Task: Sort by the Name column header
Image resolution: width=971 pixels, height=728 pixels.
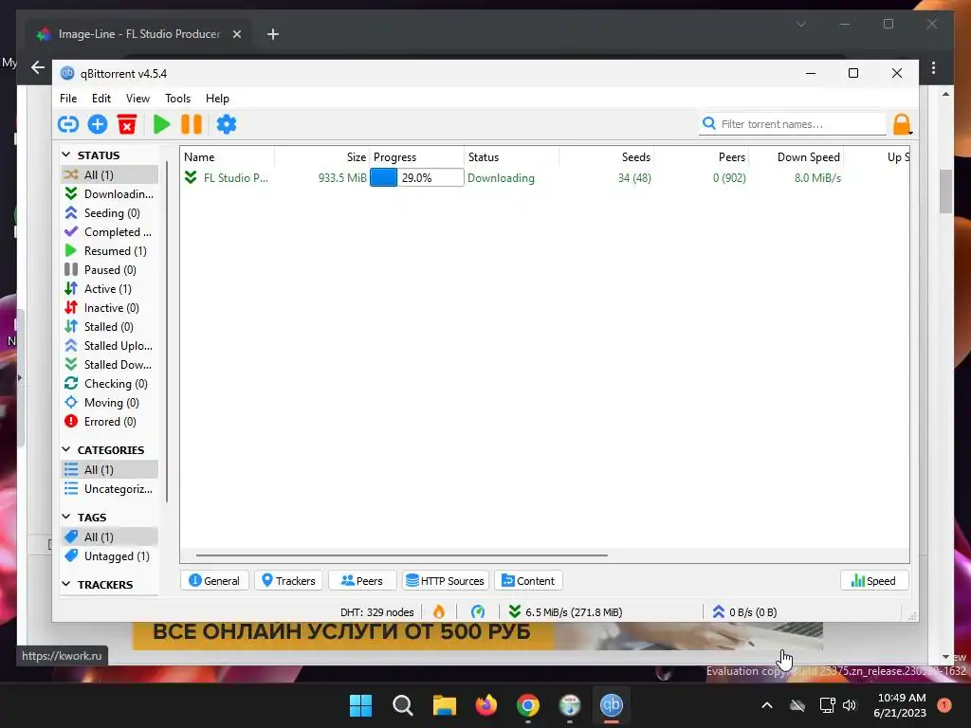Action: [228, 157]
